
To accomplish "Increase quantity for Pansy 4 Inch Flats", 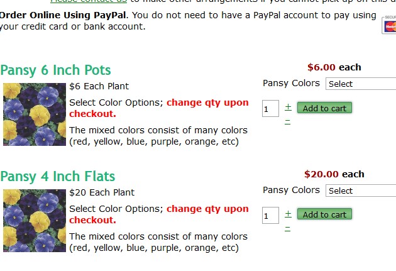I will click(x=288, y=214).
